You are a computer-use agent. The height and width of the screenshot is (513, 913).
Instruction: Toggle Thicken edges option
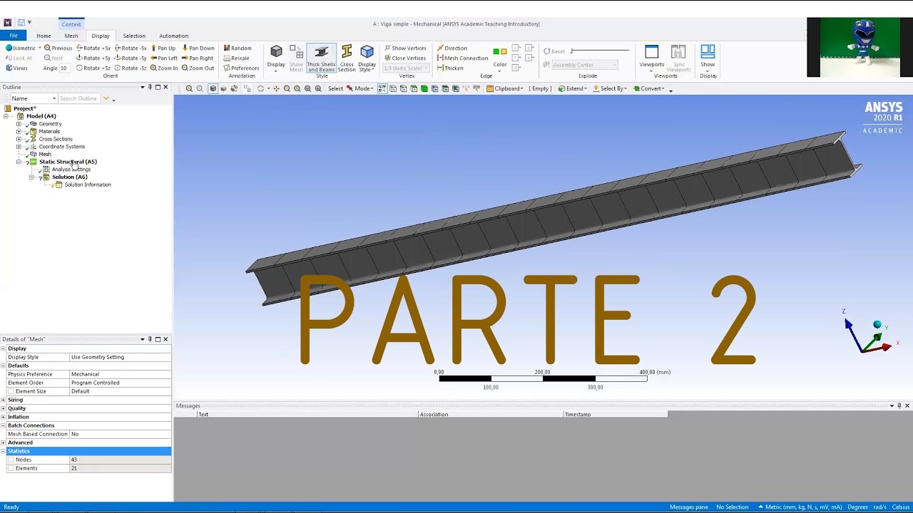click(x=450, y=68)
